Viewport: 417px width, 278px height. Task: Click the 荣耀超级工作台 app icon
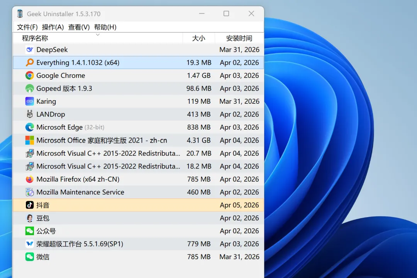[x=29, y=244]
